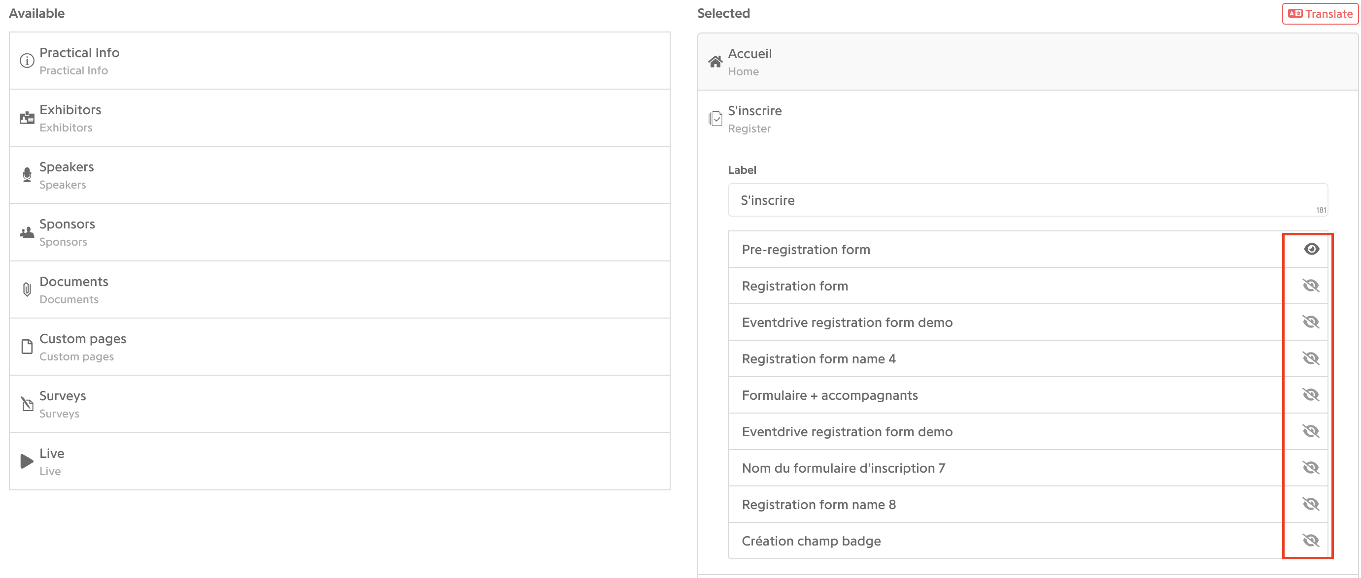Click the Custom pages file icon
Viewport: 1361px width, 578px height.
27,347
